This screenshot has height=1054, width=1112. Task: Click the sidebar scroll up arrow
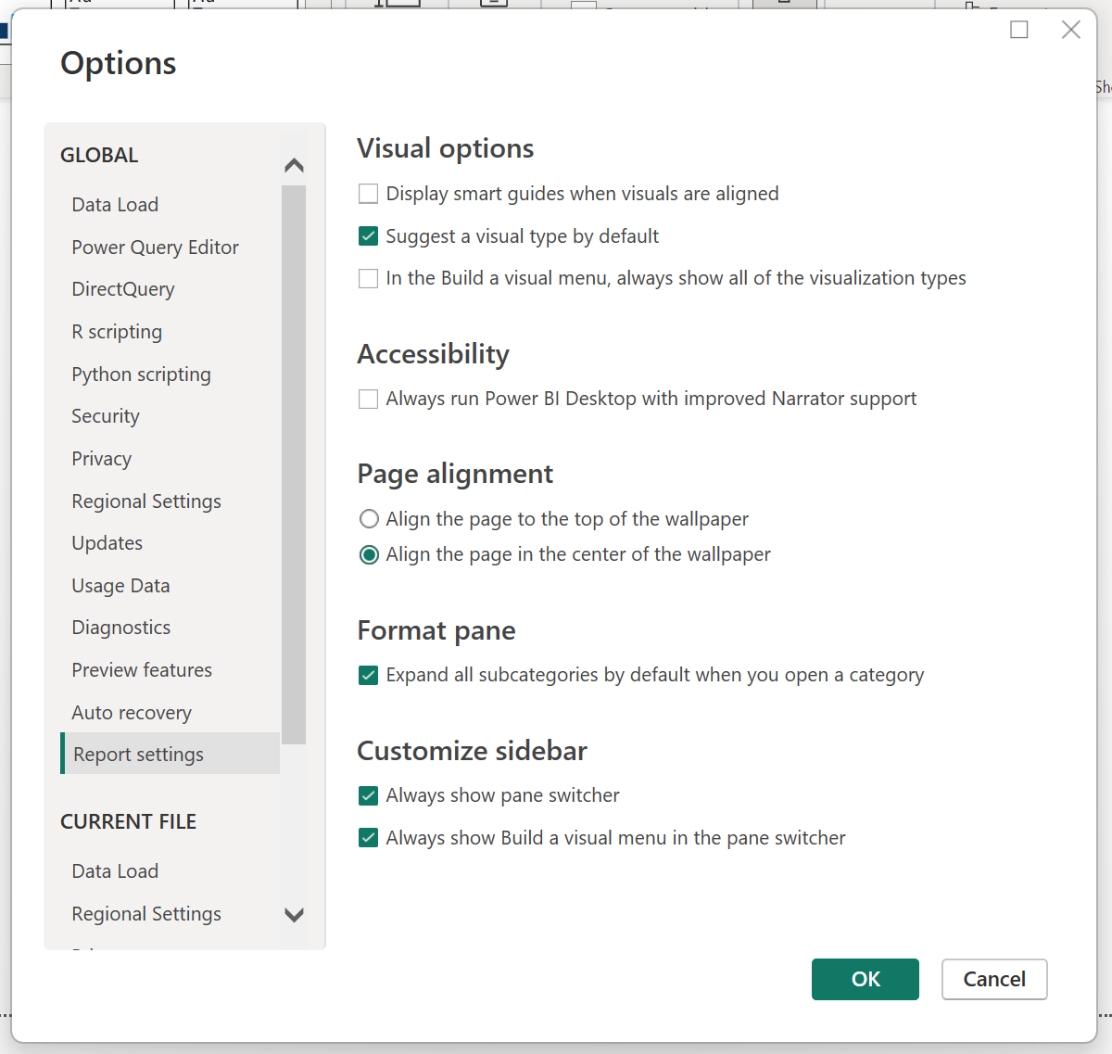click(295, 166)
